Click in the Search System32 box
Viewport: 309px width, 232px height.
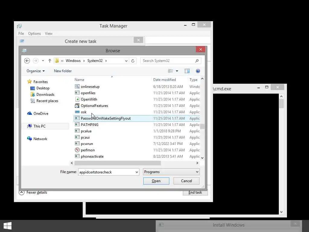coord(168,61)
